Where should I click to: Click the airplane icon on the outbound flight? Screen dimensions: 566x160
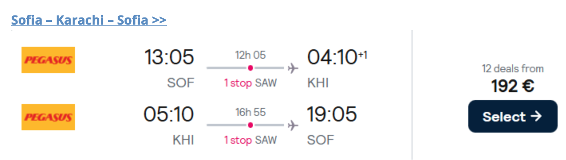(x=293, y=68)
